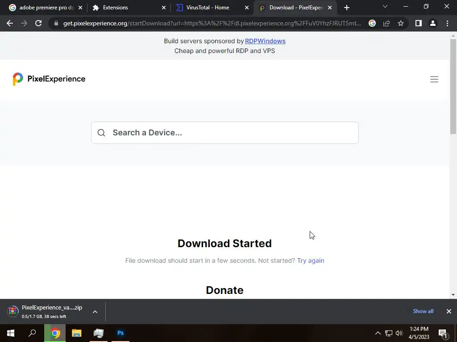
Task: Open the notification center icon
Action: coord(443,333)
